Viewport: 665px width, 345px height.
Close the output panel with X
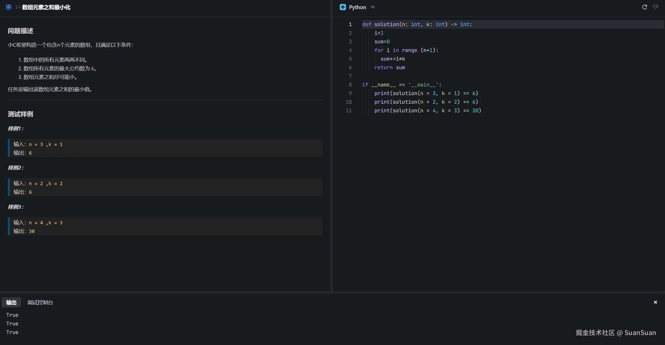point(655,302)
